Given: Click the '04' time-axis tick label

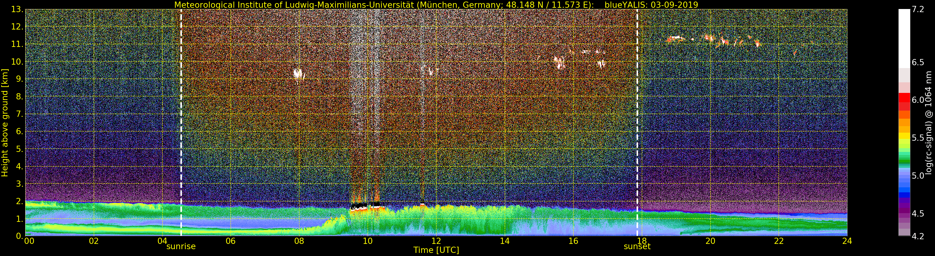Looking at the screenshot, I should [162, 241].
